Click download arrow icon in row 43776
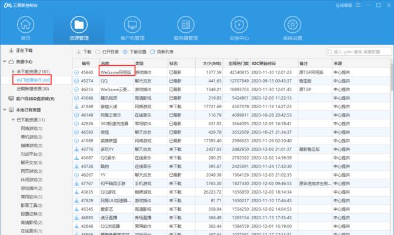The image size is (394, 235). point(76,149)
